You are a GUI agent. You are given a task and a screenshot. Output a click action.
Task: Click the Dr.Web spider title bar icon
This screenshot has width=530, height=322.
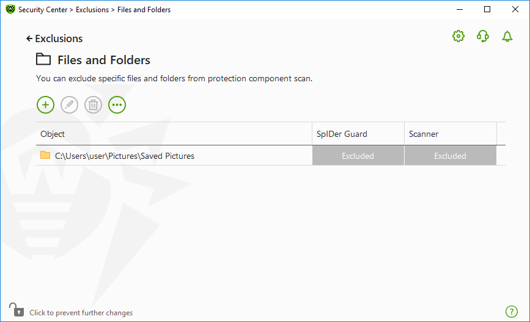[x=10, y=9]
